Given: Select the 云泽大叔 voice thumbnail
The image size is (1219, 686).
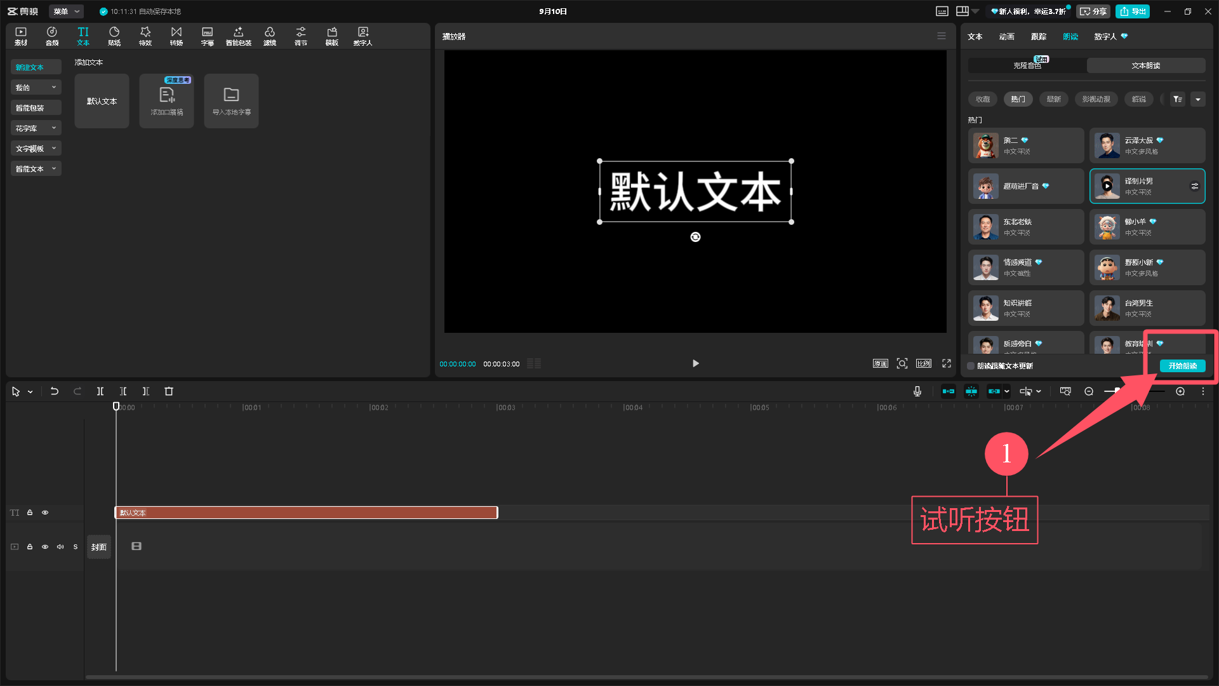Looking at the screenshot, I should 1107,145.
